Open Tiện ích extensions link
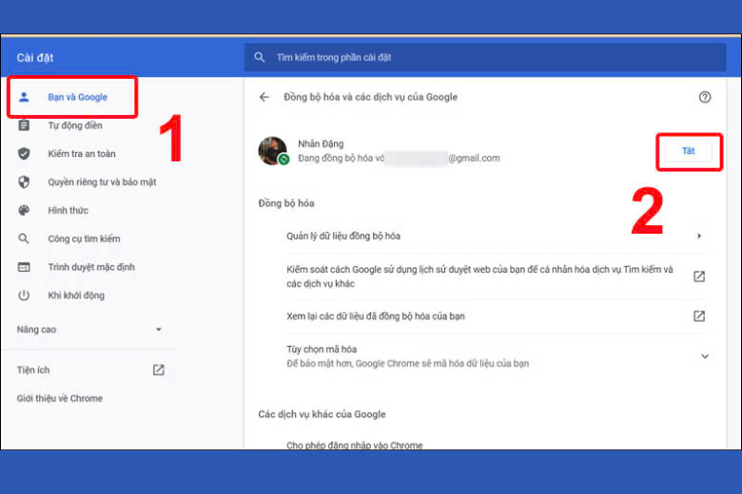The image size is (742, 494). coord(33,370)
